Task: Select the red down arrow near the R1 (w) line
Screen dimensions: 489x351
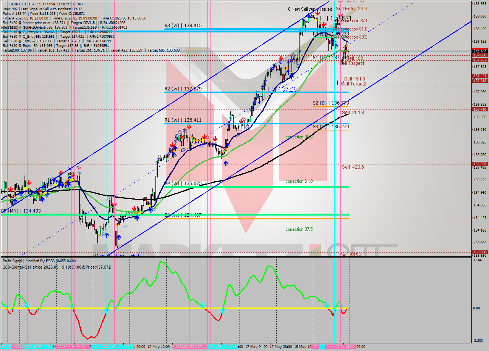Action: (x=189, y=127)
